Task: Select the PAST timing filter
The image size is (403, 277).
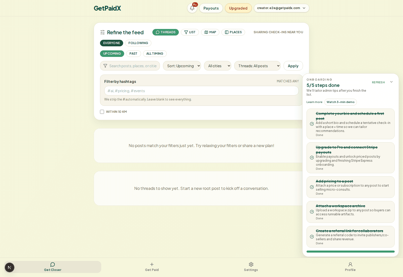Action: [133, 53]
